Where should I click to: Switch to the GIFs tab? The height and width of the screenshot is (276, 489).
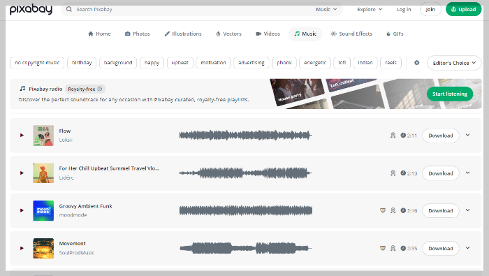(x=395, y=34)
